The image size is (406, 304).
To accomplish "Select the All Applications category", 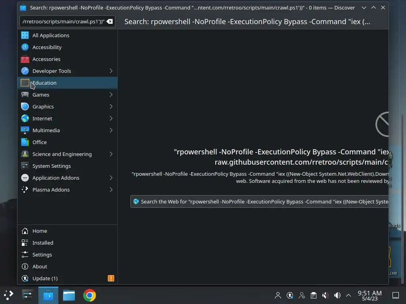I will [67, 35].
